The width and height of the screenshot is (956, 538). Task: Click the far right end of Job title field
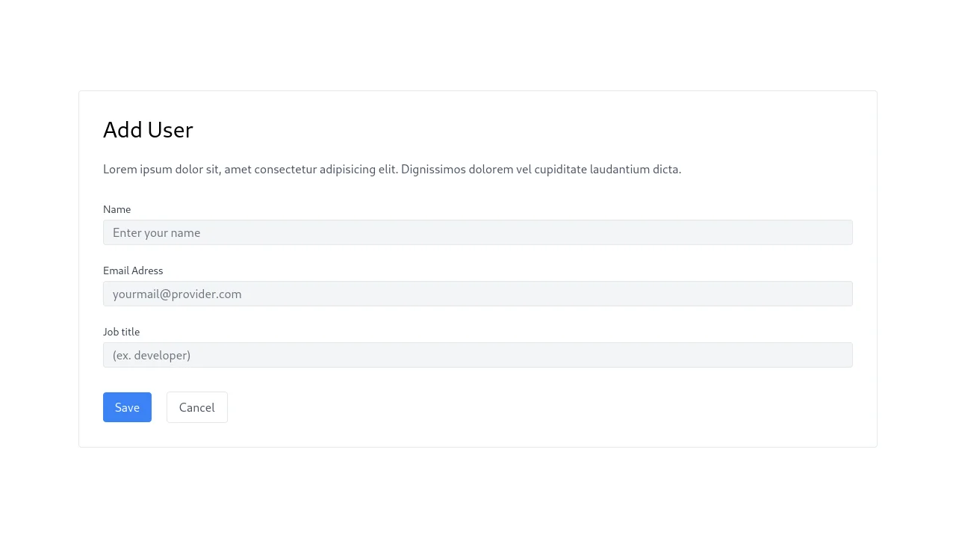[840, 355]
